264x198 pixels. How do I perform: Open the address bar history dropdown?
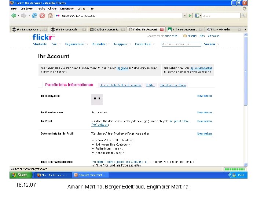[185, 16]
